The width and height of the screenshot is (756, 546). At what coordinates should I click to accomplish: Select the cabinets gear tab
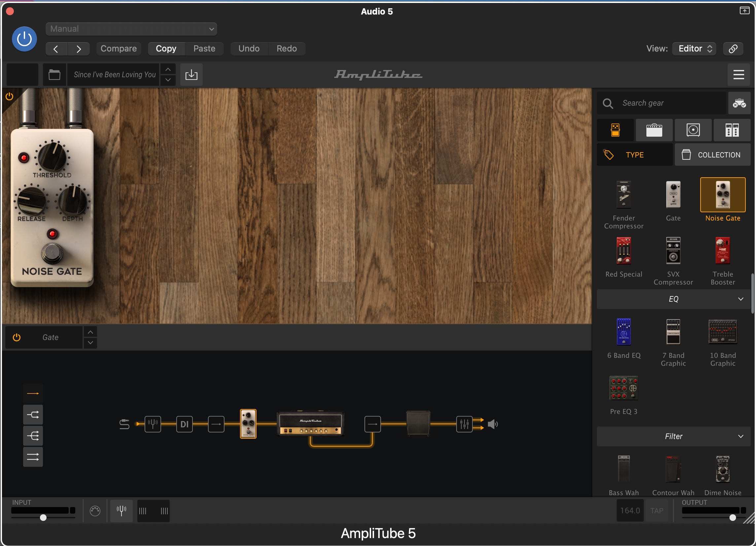693,130
